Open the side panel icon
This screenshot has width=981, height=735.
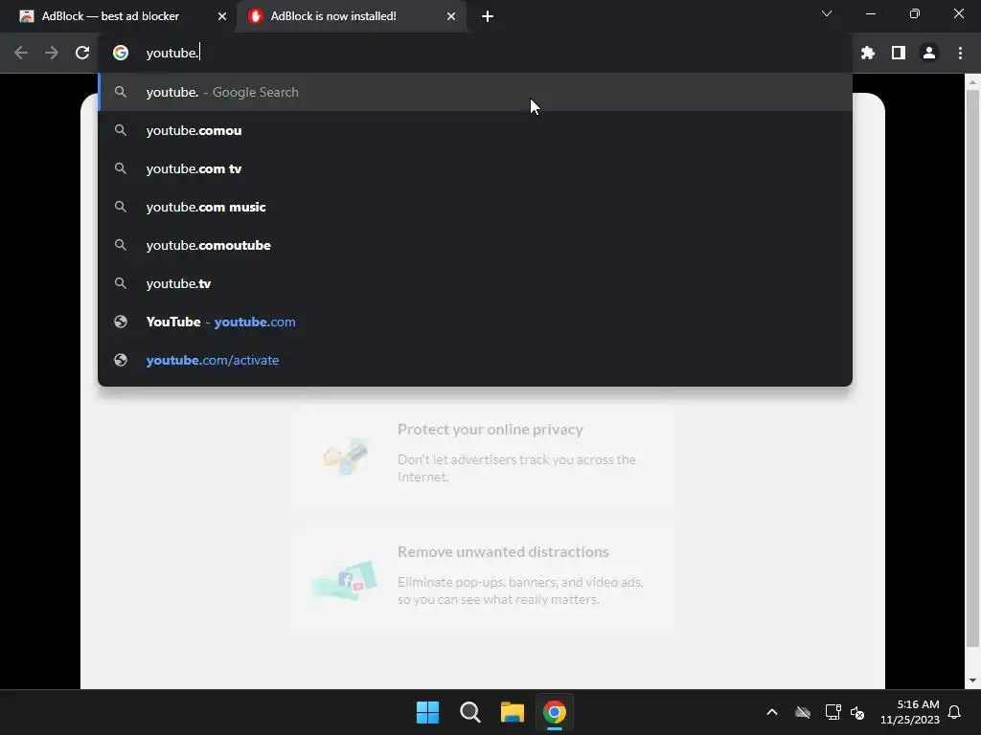[899, 54]
